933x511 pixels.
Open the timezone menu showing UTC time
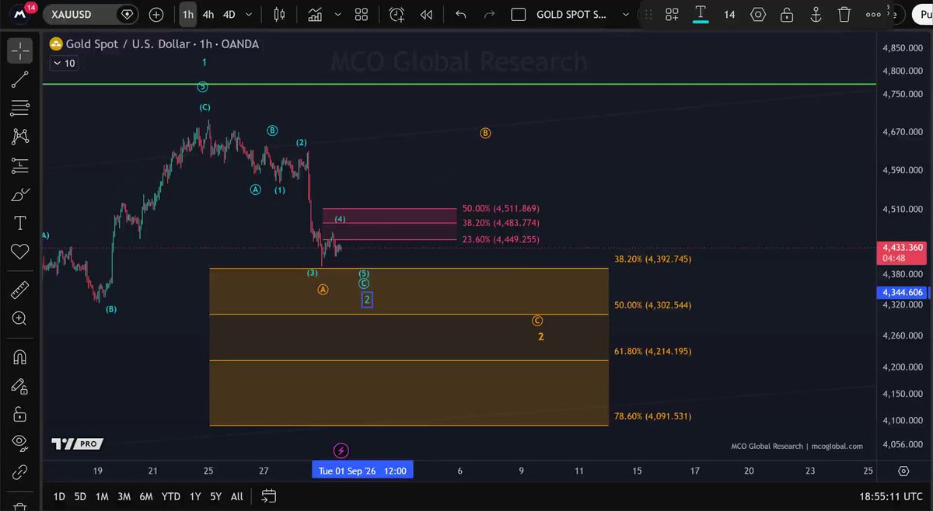(892, 495)
